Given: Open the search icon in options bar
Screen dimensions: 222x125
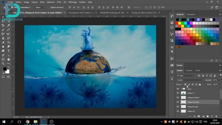Looking at the screenshot, I should (x=212, y=7).
